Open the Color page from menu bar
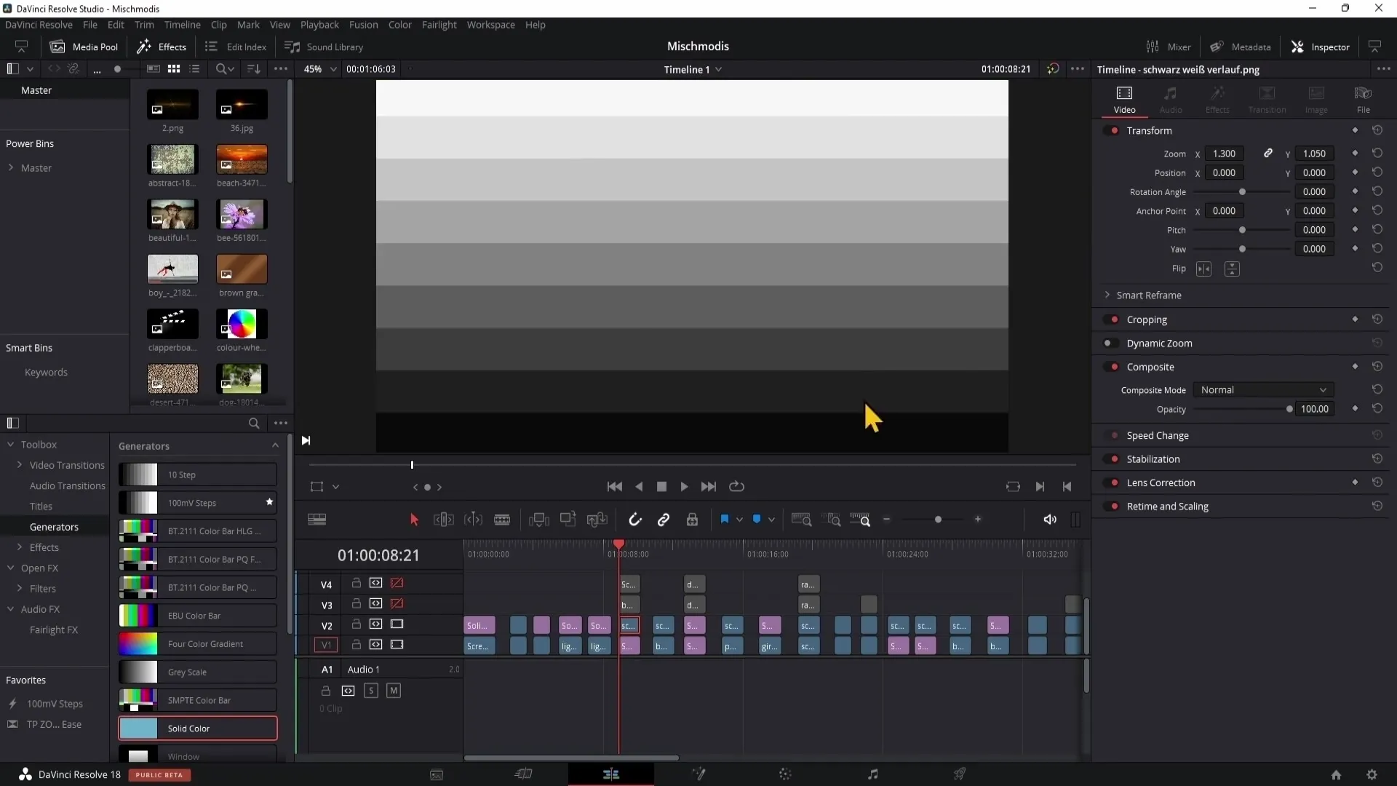The width and height of the screenshot is (1397, 786). [x=400, y=24]
